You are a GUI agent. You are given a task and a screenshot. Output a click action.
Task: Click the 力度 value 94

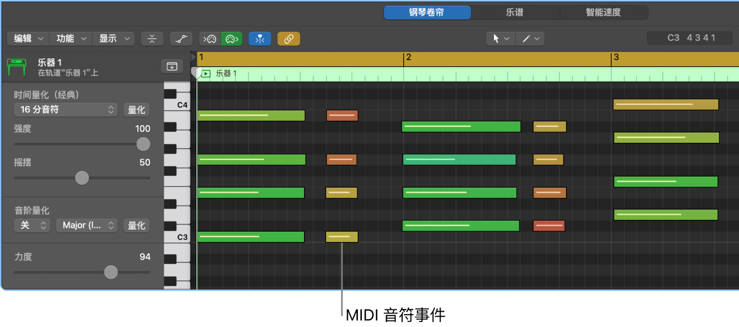click(x=145, y=257)
